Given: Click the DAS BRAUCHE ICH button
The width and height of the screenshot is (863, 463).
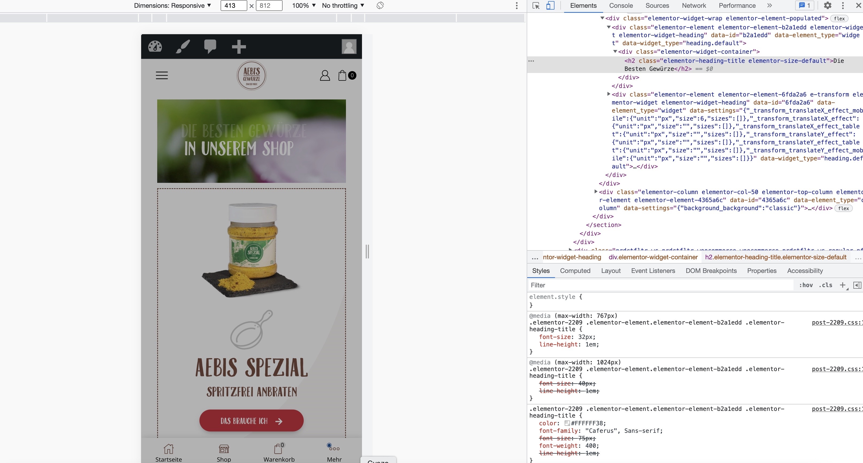Looking at the screenshot, I should pos(251,421).
